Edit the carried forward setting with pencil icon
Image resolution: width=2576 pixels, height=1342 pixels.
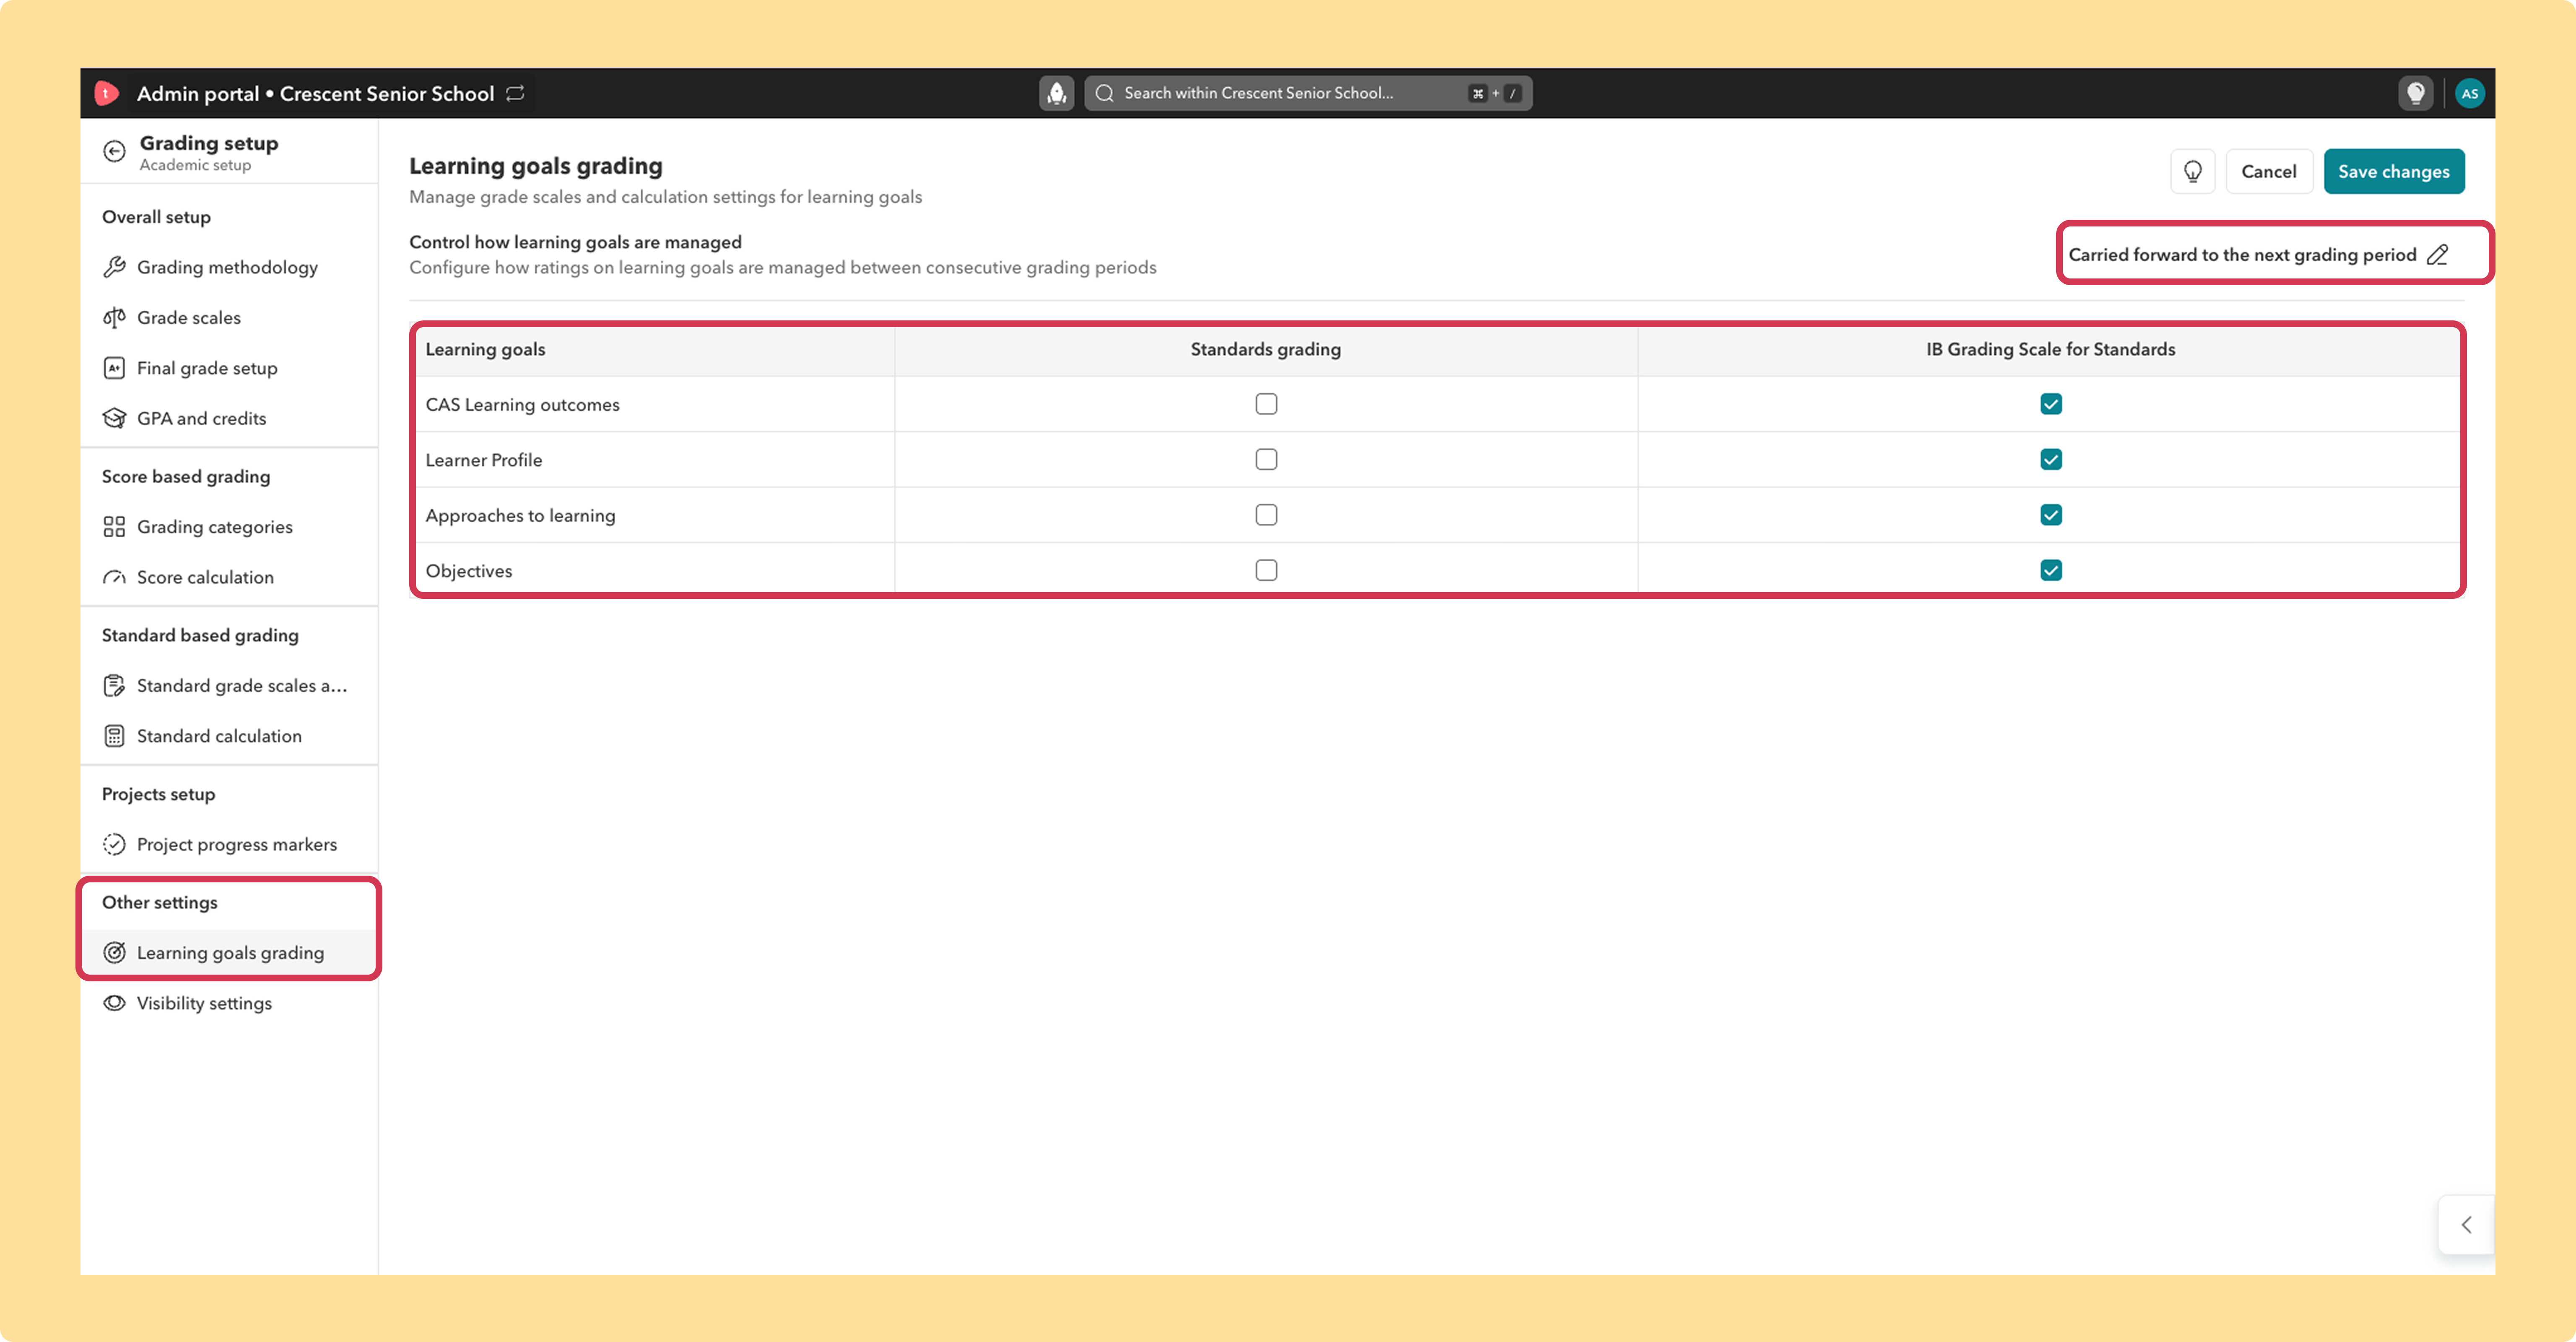(x=2438, y=255)
